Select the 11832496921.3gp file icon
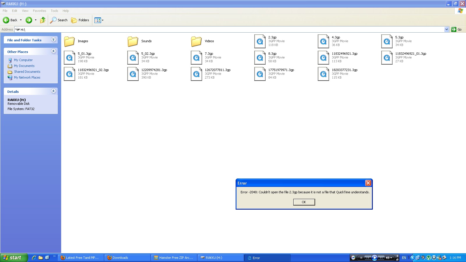 point(323,58)
